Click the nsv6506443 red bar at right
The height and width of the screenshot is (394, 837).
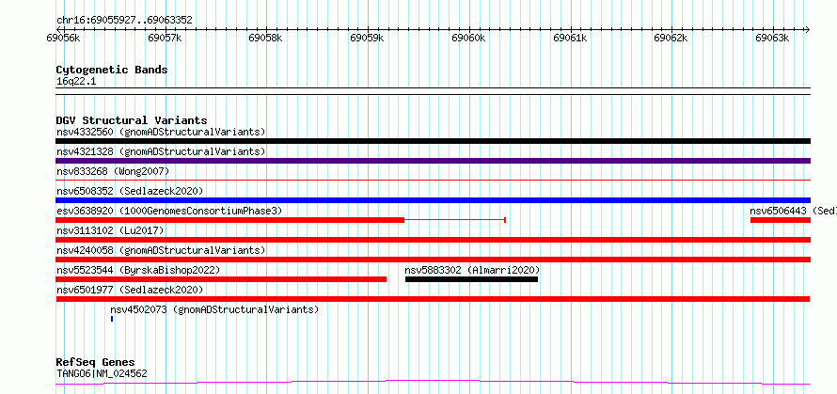pyautogui.click(x=781, y=220)
